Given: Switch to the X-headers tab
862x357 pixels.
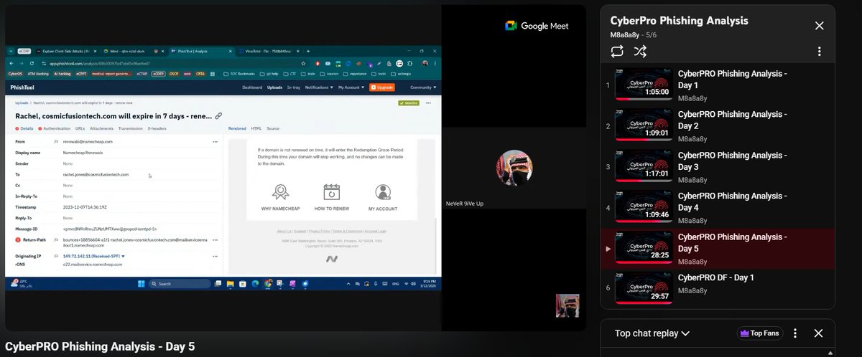Looking at the screenshot, I should (x=156, y=128).
